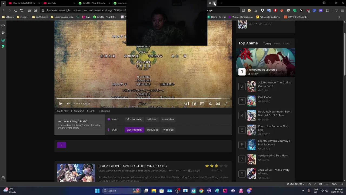
Task: Open video player settings gear
Action: 210,103
